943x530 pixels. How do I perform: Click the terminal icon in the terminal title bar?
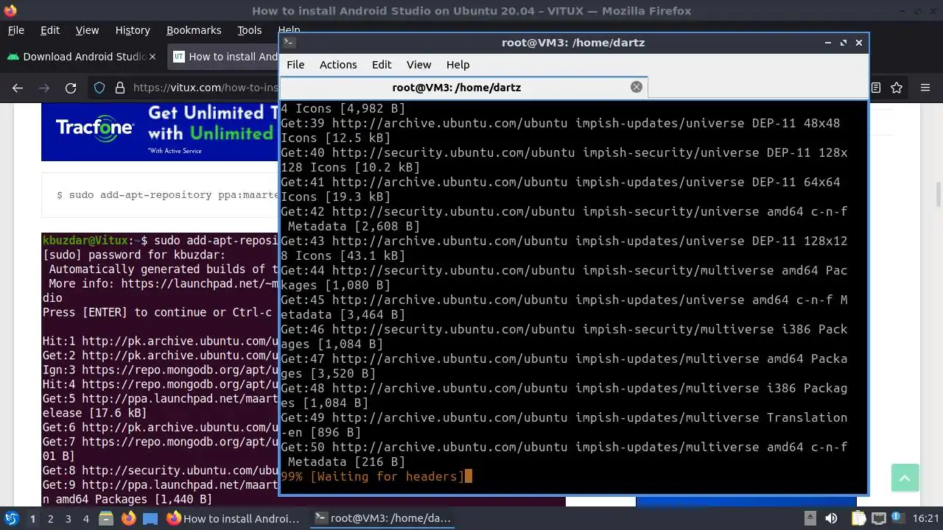click(x=289, y=43)
